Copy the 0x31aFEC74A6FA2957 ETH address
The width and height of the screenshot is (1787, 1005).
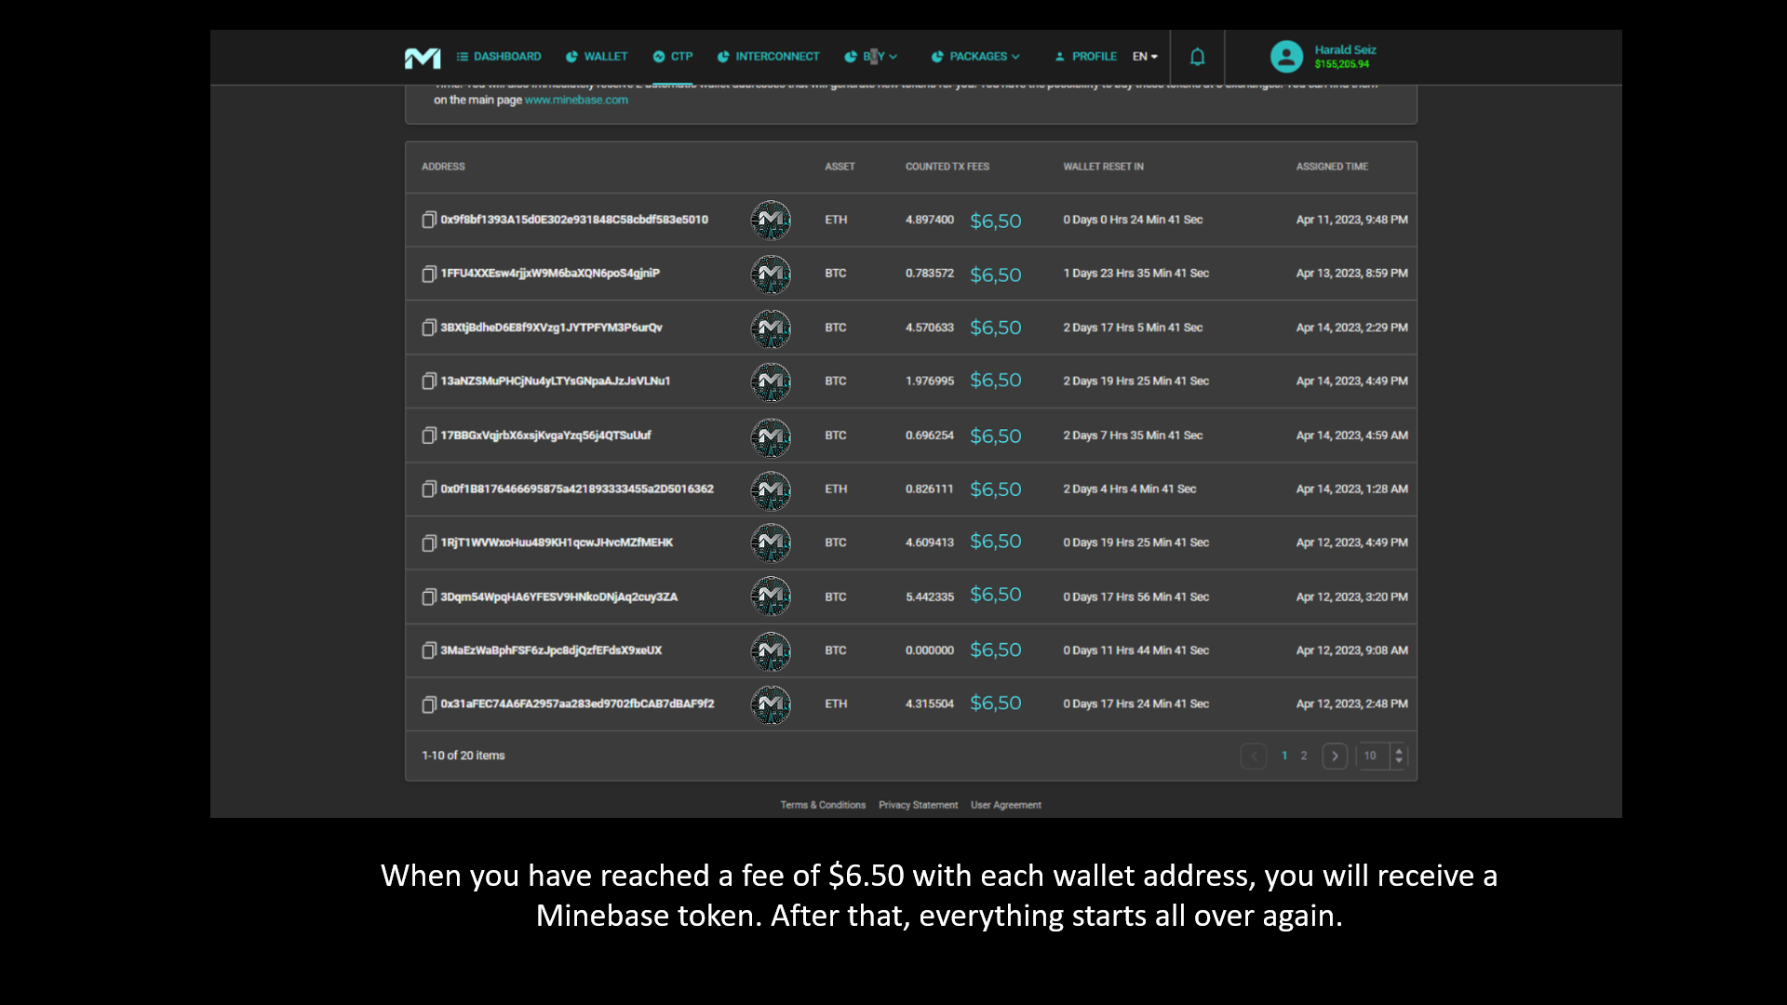[429, 704]
